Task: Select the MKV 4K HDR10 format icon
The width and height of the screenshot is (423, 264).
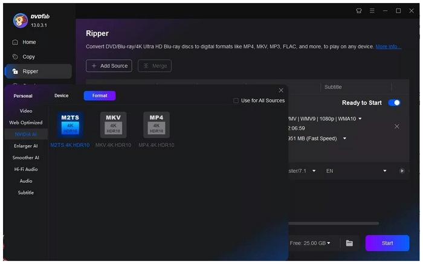Action: coord(114,124)
